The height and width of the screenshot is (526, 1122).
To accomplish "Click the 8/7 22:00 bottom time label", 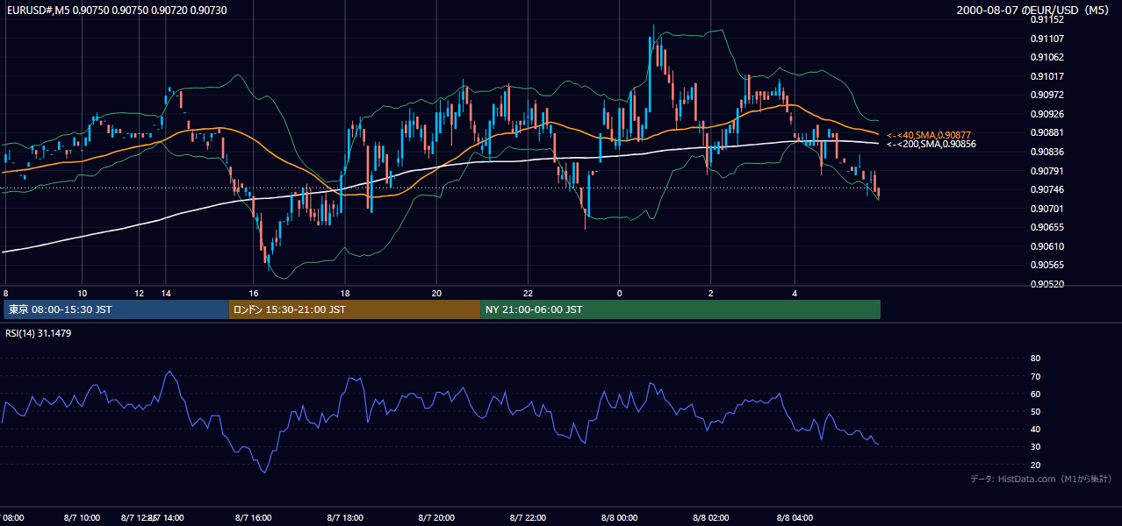I will (528, 518).
